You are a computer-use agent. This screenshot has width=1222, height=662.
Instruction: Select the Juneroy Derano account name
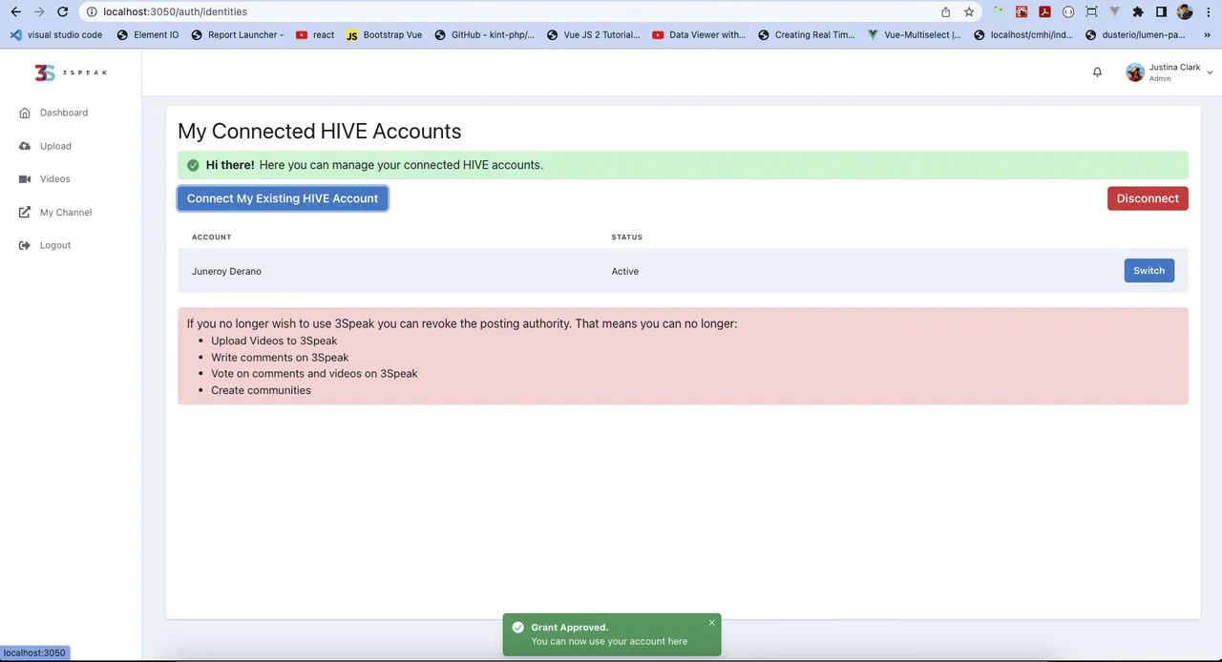tap(226, 271)
